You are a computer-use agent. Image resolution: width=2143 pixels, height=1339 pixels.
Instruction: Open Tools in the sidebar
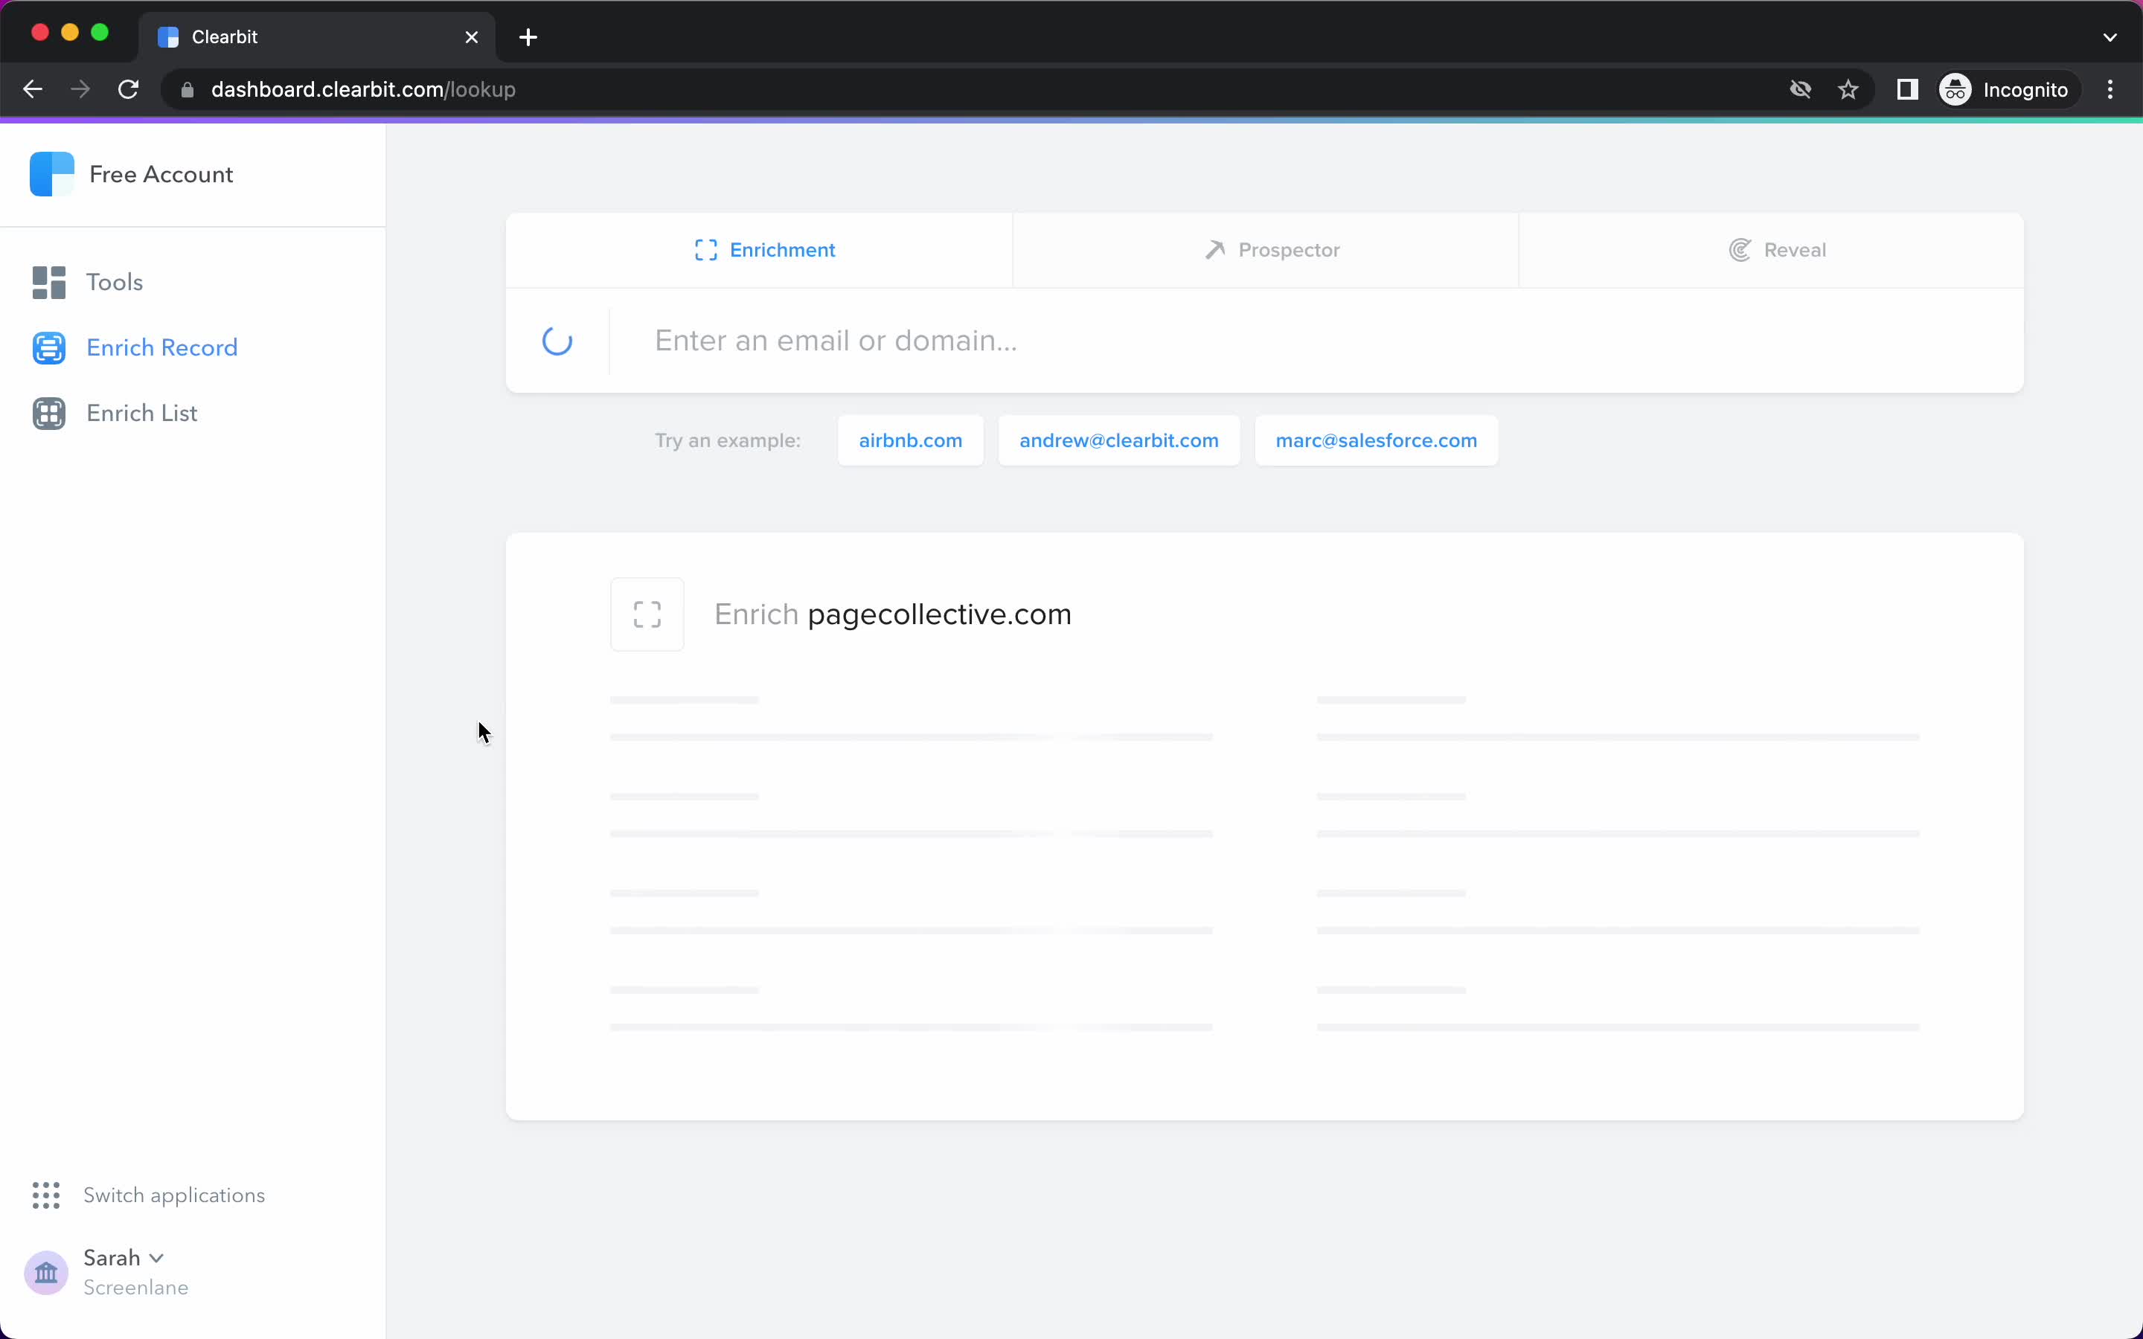click(115, 283)
